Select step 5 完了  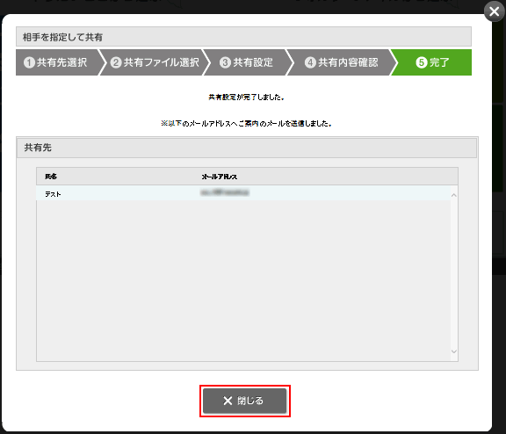click(432, 62)
